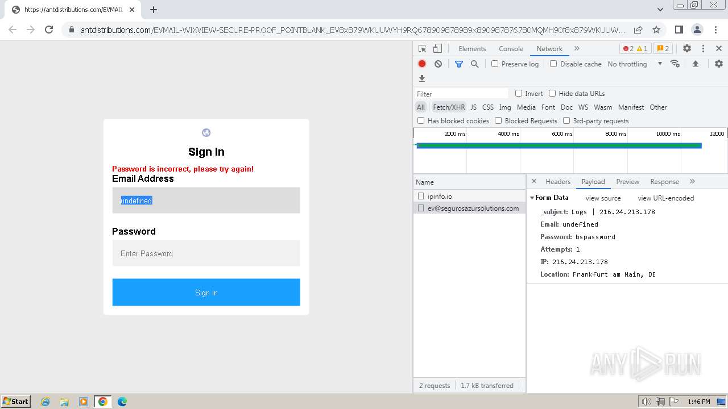View site information lock icon

click(x=71, y=30)
